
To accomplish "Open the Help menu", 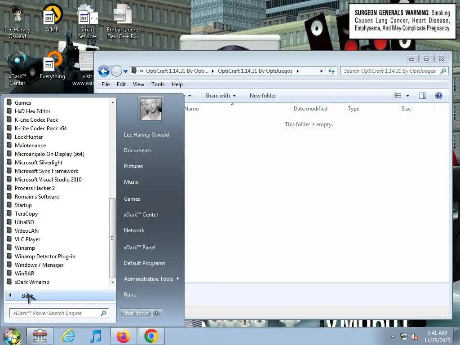I will [177, 84].
